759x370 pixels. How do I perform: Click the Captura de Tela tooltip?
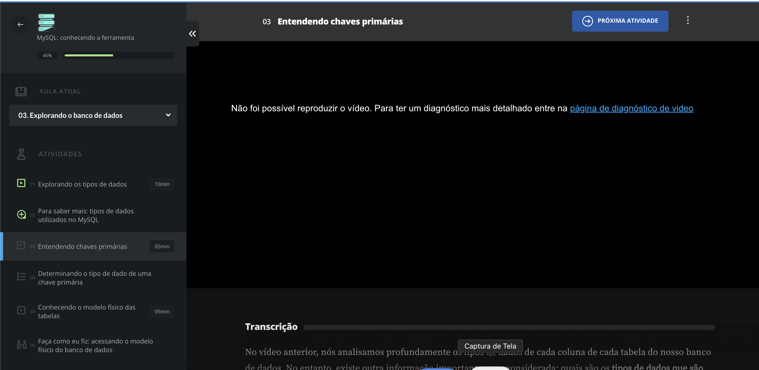point(490,346)
